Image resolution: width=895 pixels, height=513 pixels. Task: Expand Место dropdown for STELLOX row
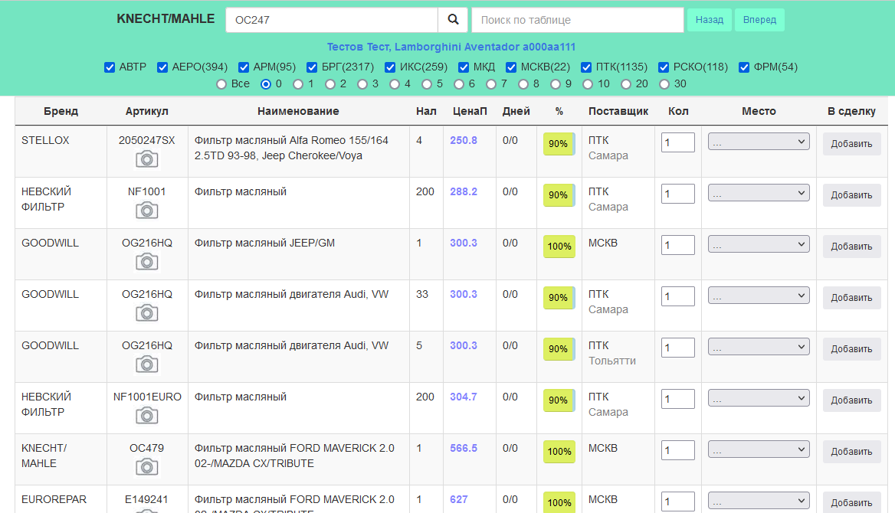tap(759, 142)
